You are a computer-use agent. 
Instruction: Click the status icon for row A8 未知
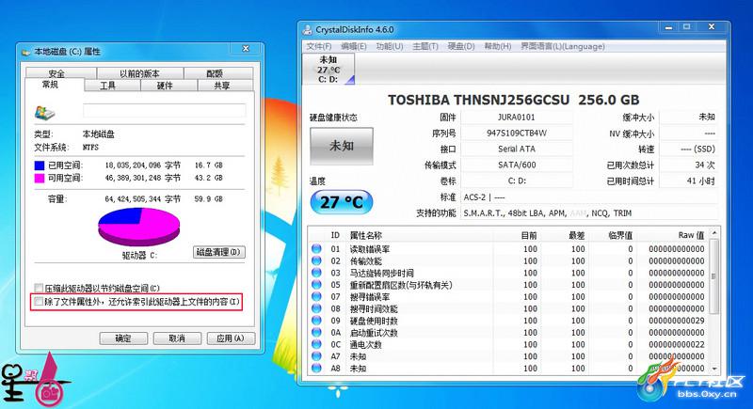316,369
